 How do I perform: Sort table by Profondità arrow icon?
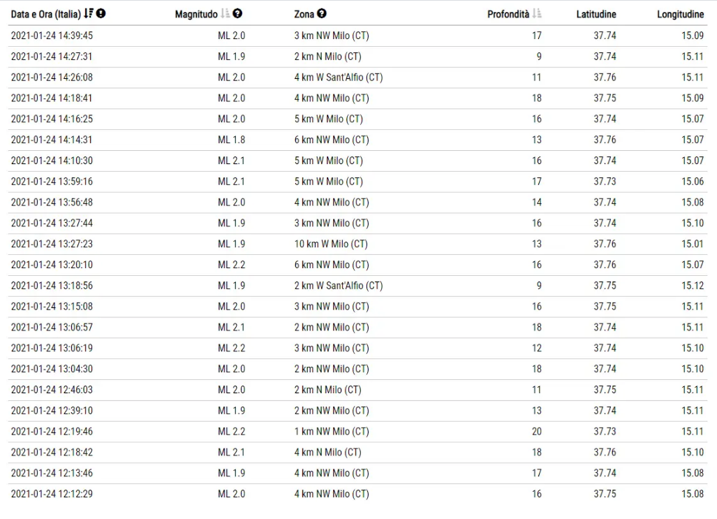[x=537, y=14]
